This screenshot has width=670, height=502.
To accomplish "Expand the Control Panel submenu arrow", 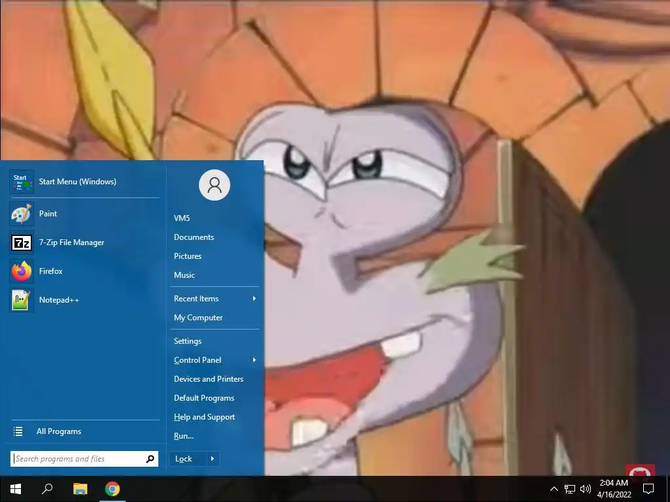I will coord(255,360).
